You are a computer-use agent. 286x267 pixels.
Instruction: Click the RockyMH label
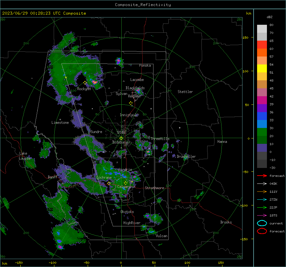pos(84,89)
